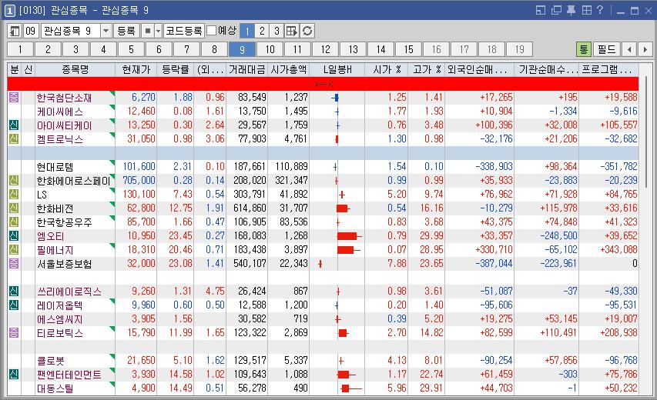Open the help question-mark icon
This screenshot has height=400, width=657.
[x=600, y=10]
